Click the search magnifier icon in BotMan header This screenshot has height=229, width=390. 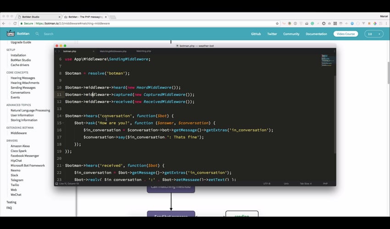(x=37, y=33)
